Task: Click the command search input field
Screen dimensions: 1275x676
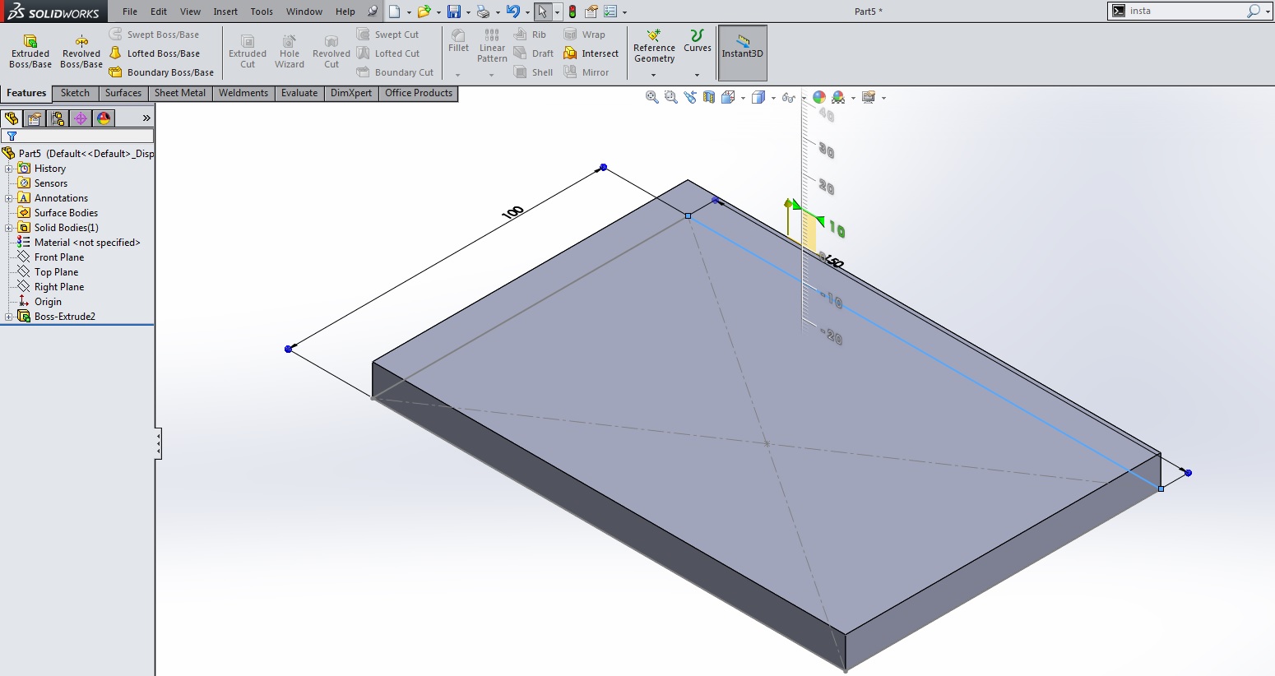Action: 1186,11
